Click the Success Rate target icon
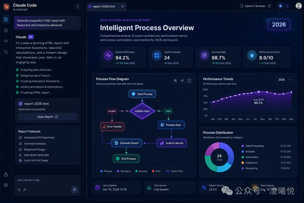 pos(204,55)
